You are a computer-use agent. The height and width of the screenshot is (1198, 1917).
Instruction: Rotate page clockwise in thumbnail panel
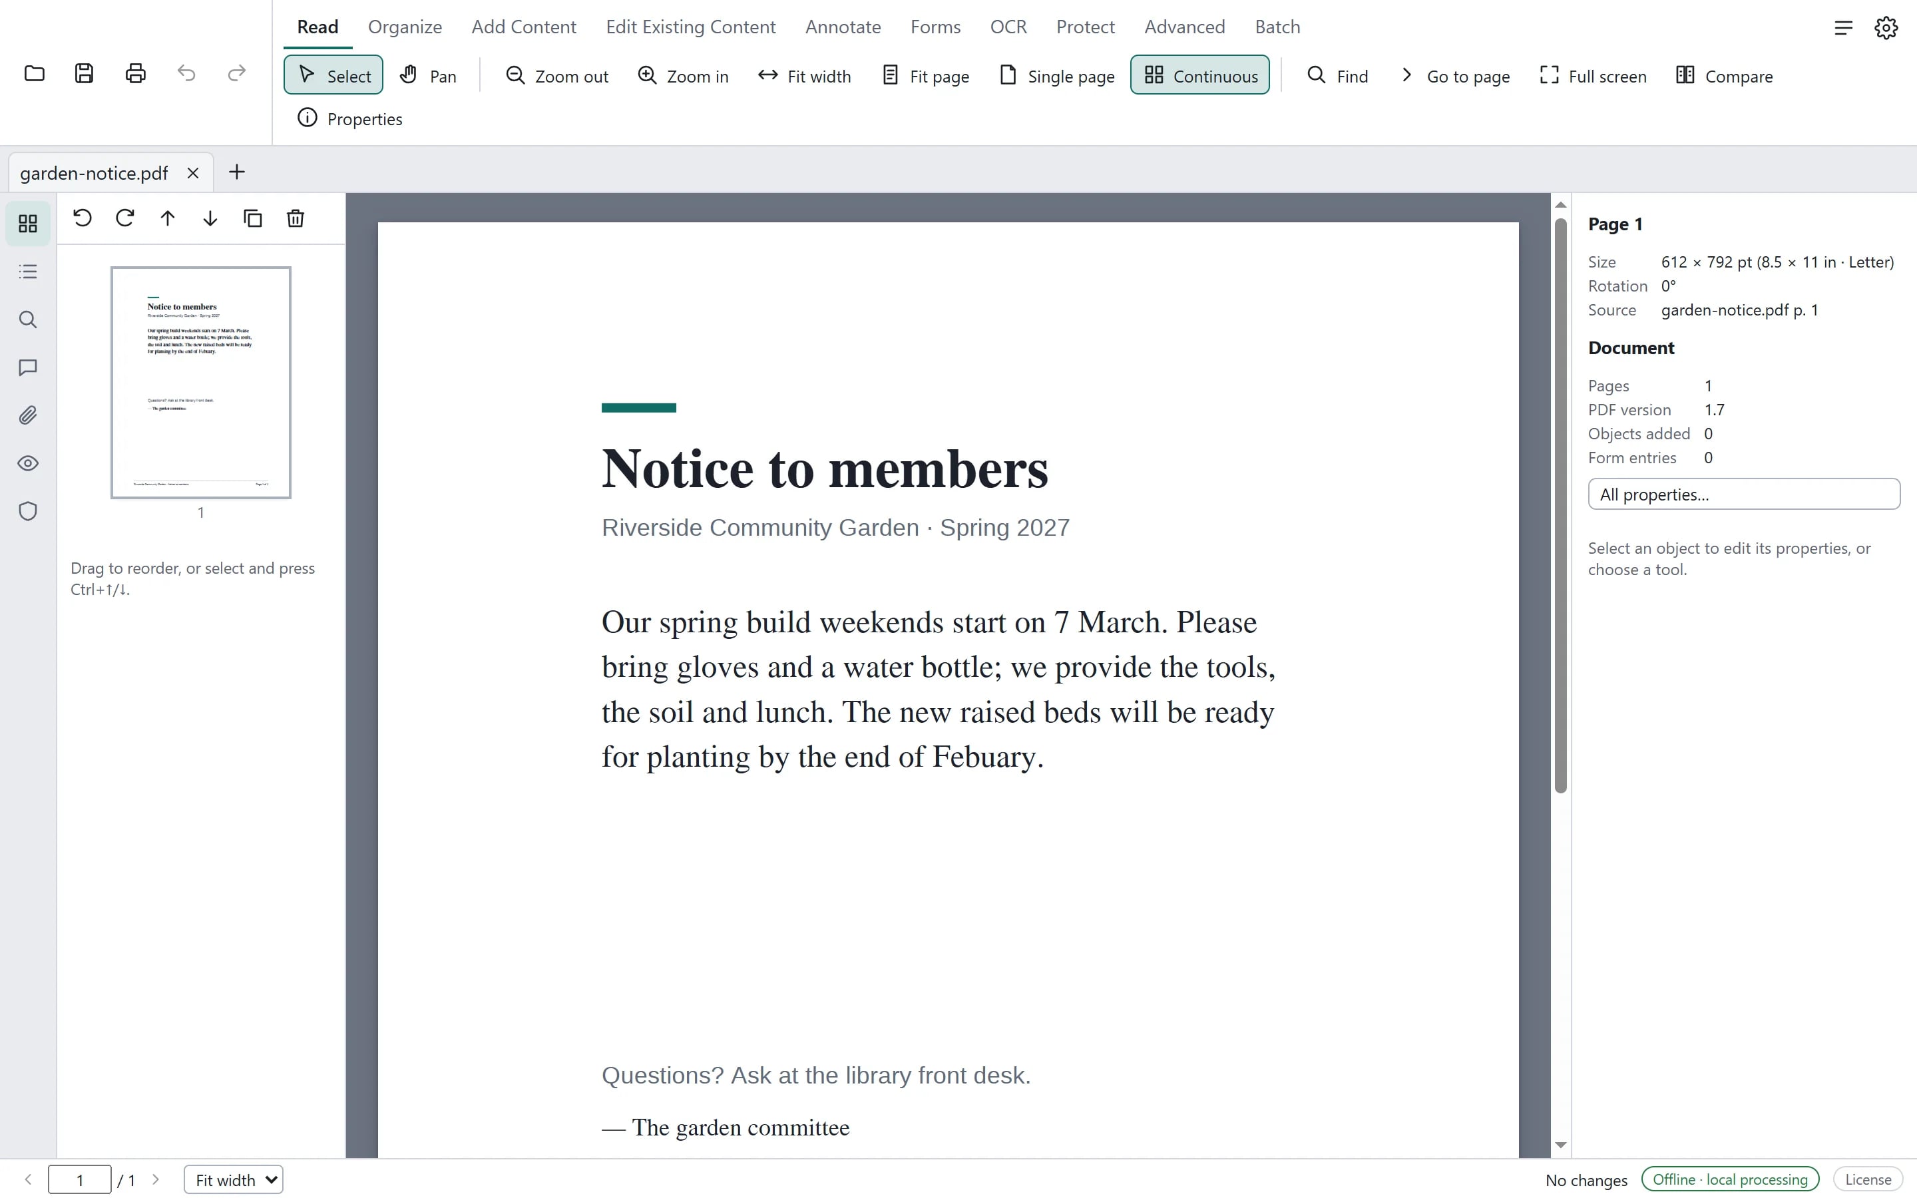click(125, 218)
